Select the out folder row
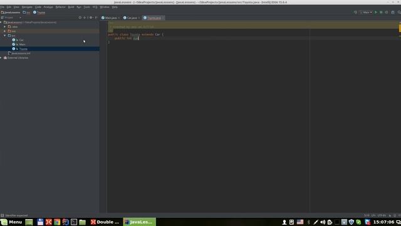Screen dimensions: 401x226 click(49, 31)
